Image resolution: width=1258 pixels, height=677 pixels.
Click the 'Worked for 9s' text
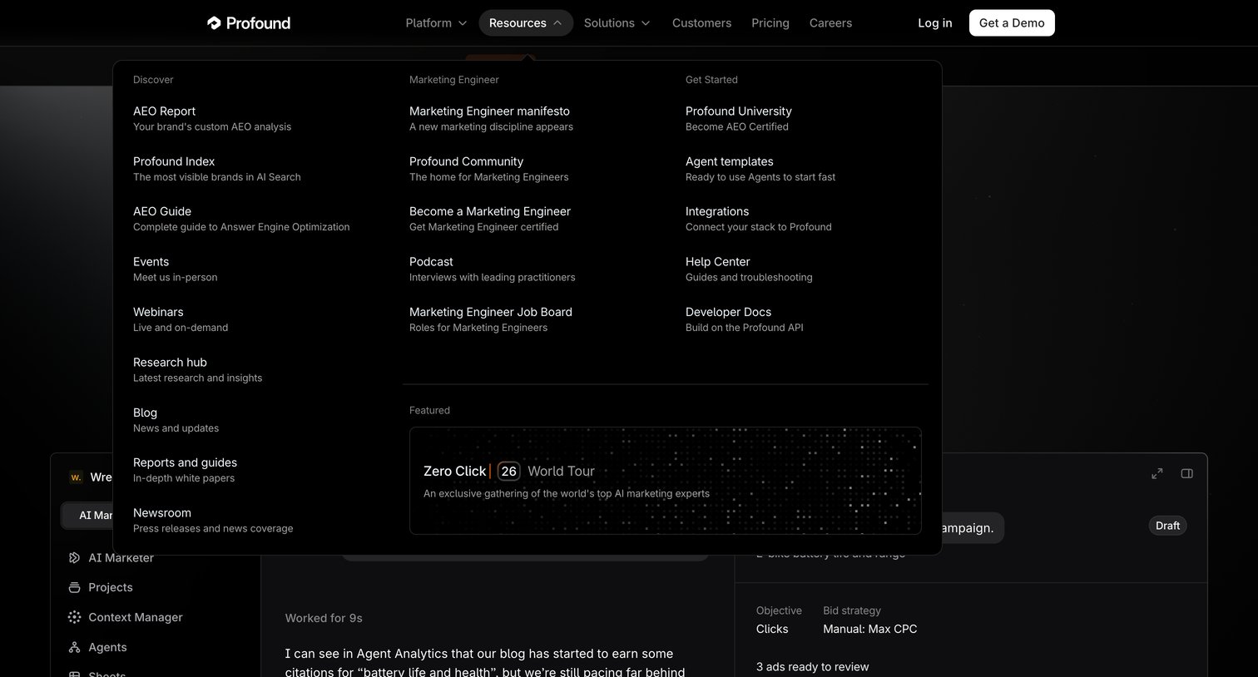(324, 618)
